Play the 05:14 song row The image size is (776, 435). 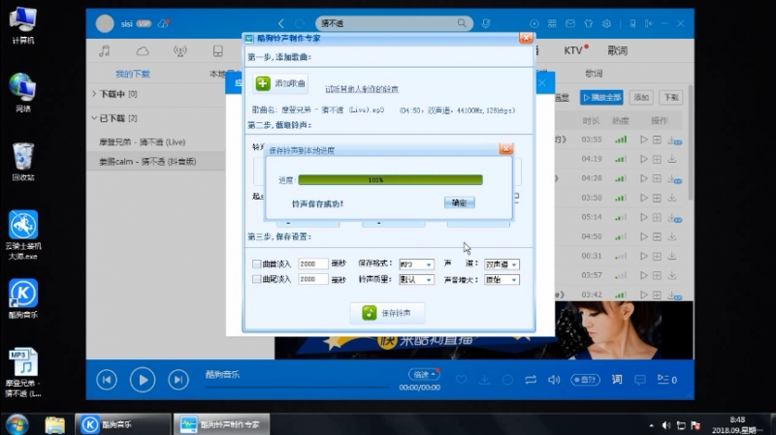pos(643,217)
